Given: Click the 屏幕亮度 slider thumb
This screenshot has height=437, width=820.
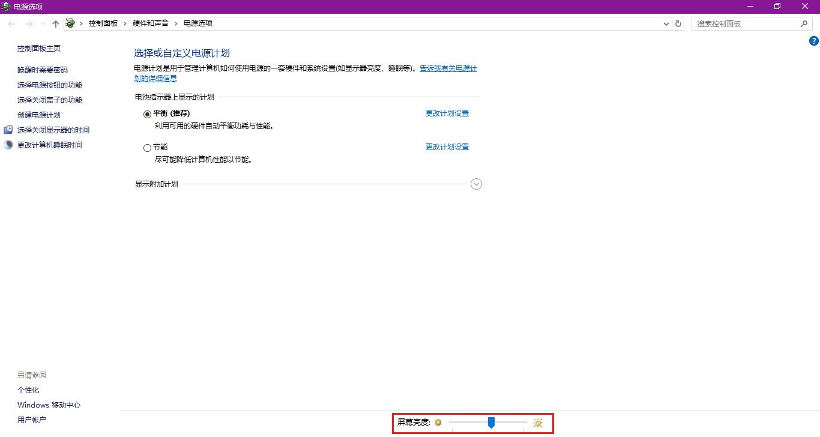Looking at the screenshot, I should pyautogui.click(x=491, y=423).
